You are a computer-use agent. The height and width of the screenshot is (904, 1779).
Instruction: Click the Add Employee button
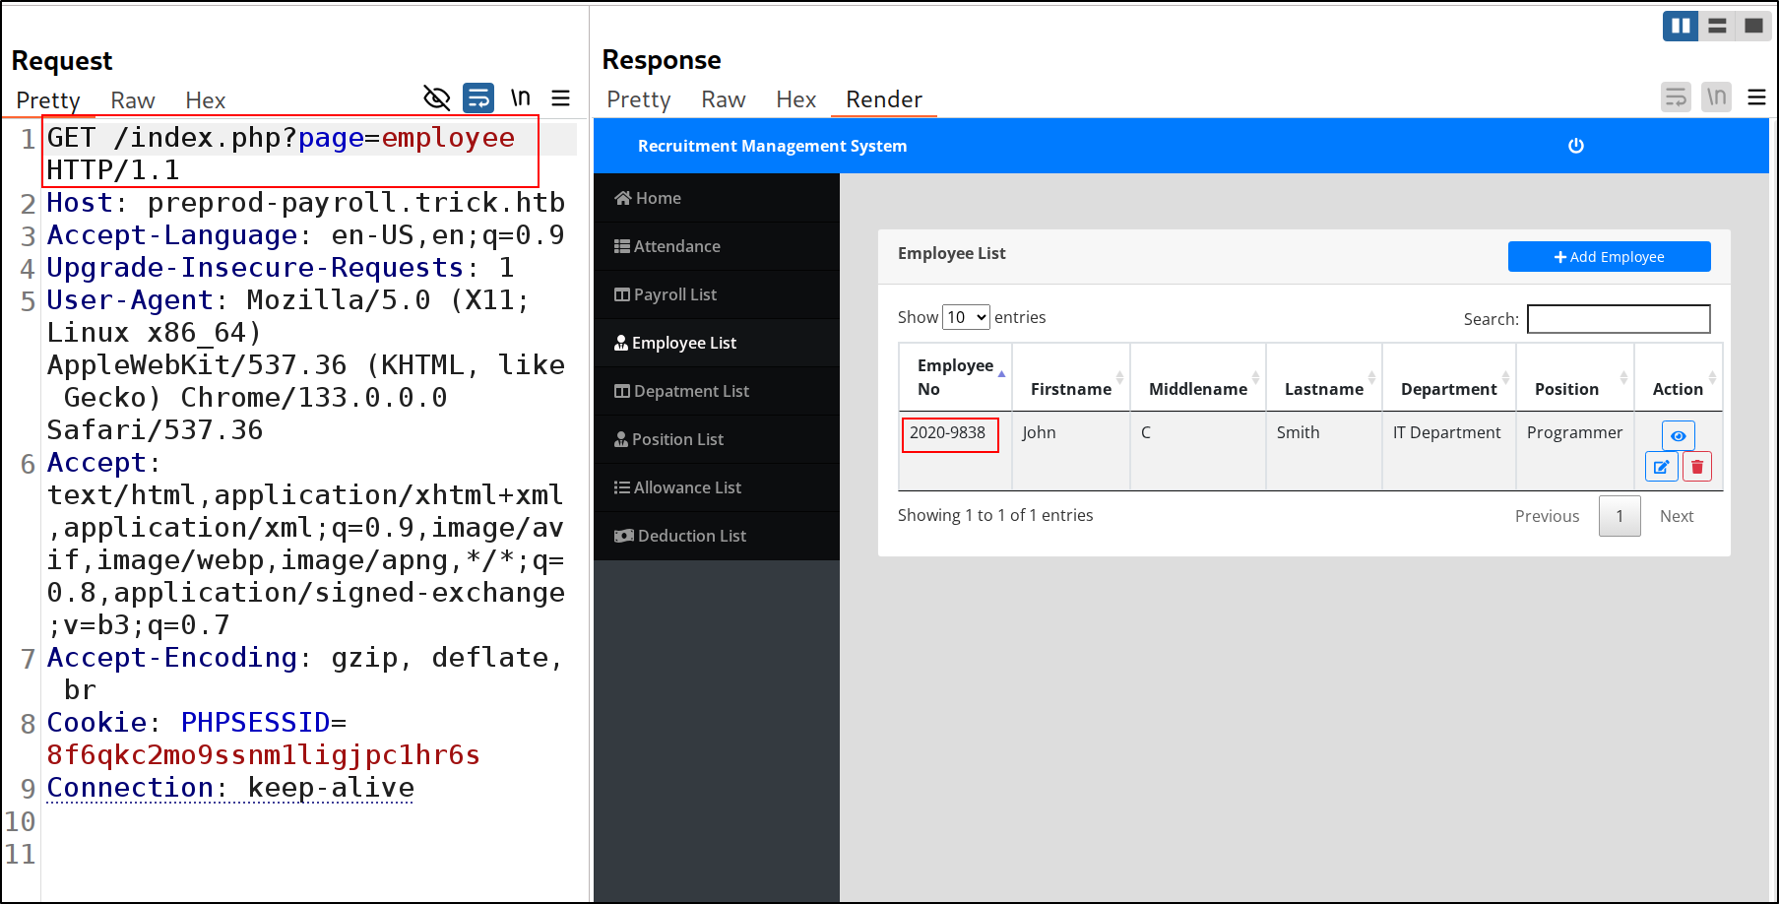pyautogui.click(x=1609, y=257)
